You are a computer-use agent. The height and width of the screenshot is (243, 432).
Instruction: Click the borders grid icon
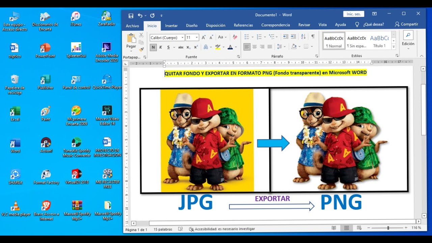point(306,47)
